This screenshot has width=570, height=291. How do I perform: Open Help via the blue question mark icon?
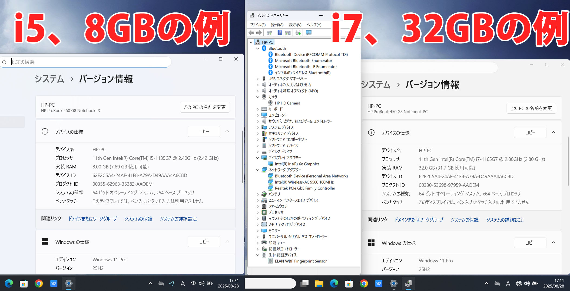[x=280, y=33]
